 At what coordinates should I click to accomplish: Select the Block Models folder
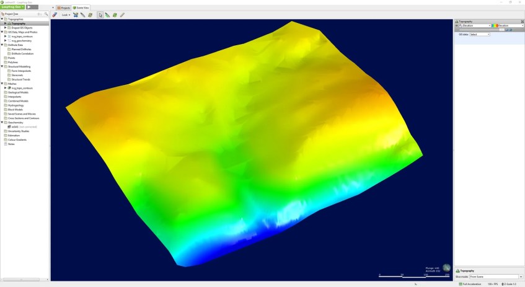click(15, 110)
